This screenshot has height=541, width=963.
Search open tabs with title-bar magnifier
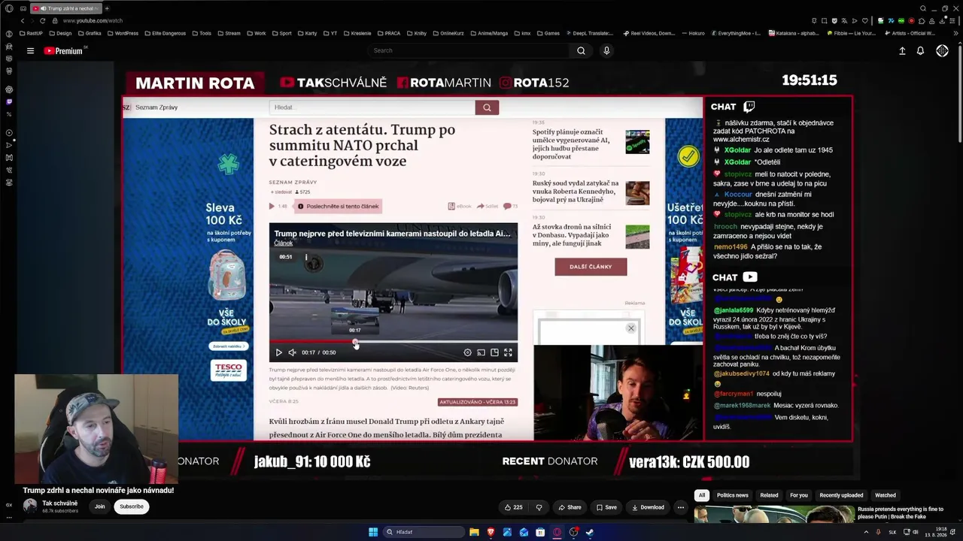924,8
